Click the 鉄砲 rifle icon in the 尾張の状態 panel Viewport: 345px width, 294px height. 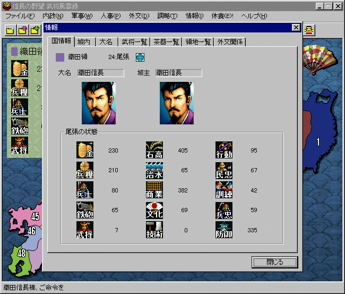click(x=85, y=210)
